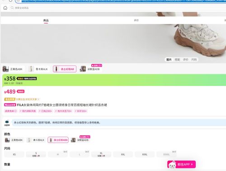
Task: Click the home icon beside the search box
Action: click(x=5, y=8)
